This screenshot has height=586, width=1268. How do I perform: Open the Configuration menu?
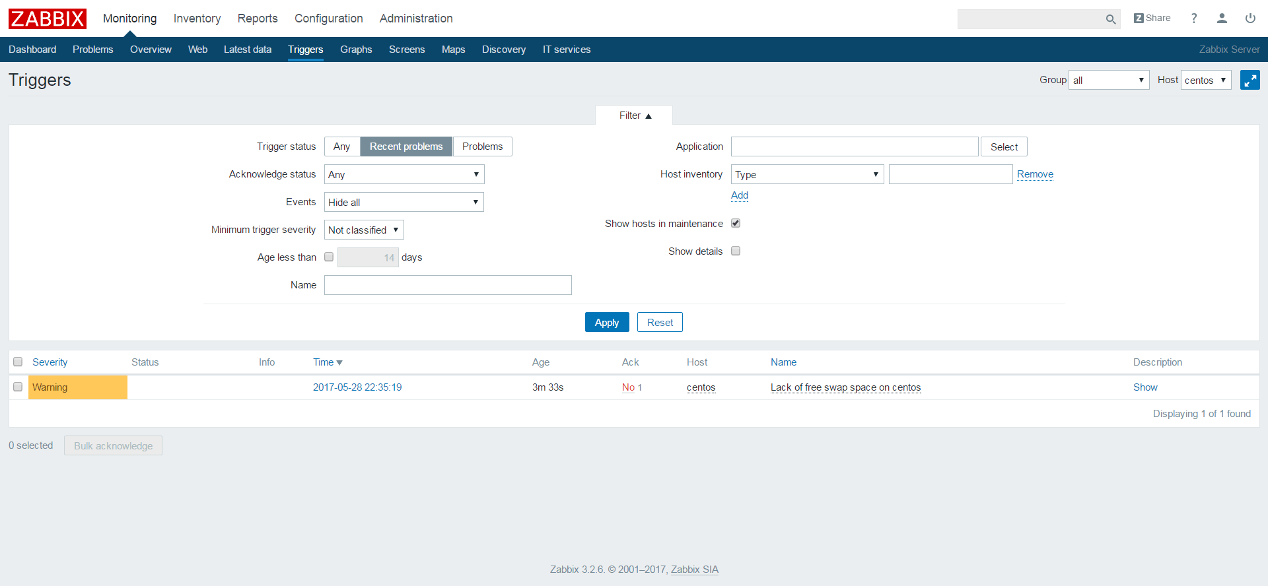tap(329, 18)
